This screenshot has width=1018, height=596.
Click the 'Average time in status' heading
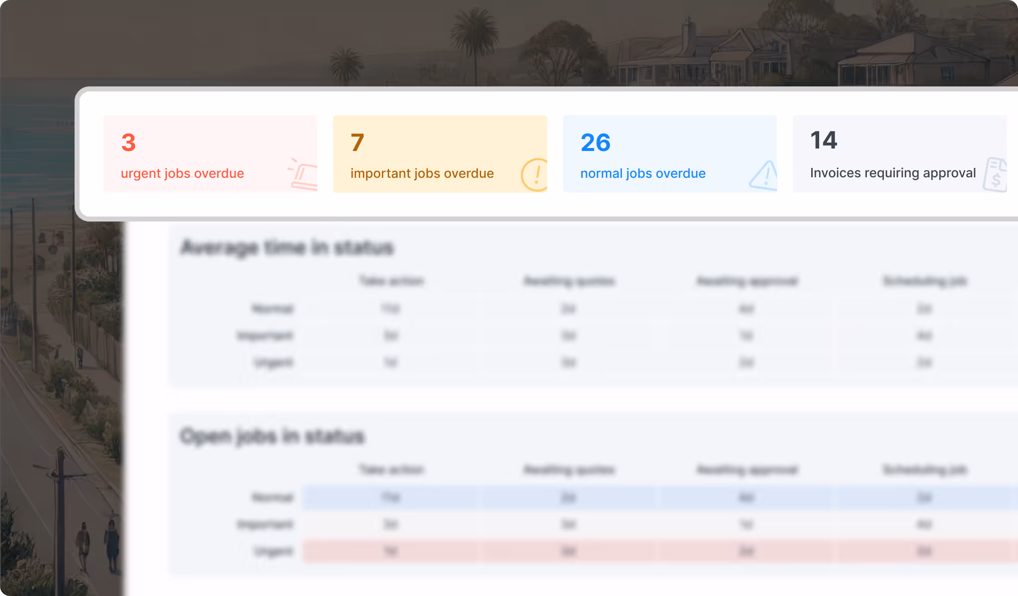287,247
